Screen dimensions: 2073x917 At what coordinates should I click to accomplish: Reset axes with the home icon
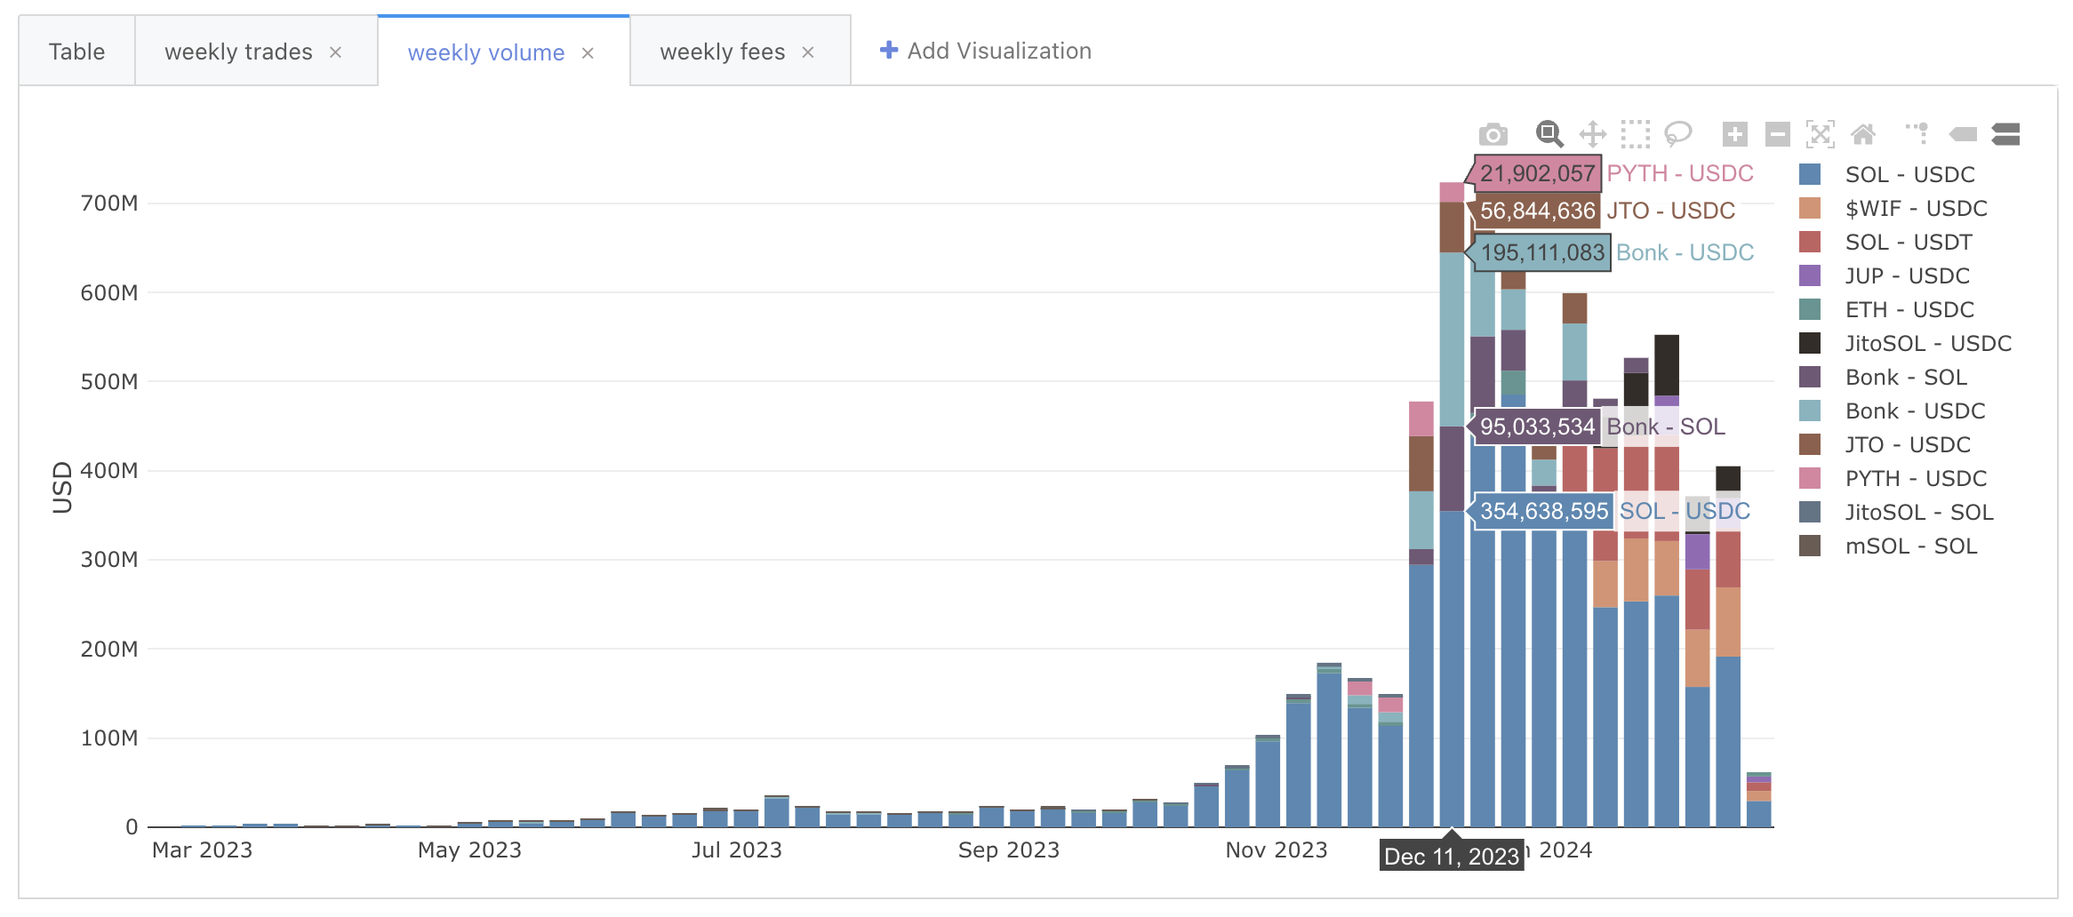tap(1862, 134)
